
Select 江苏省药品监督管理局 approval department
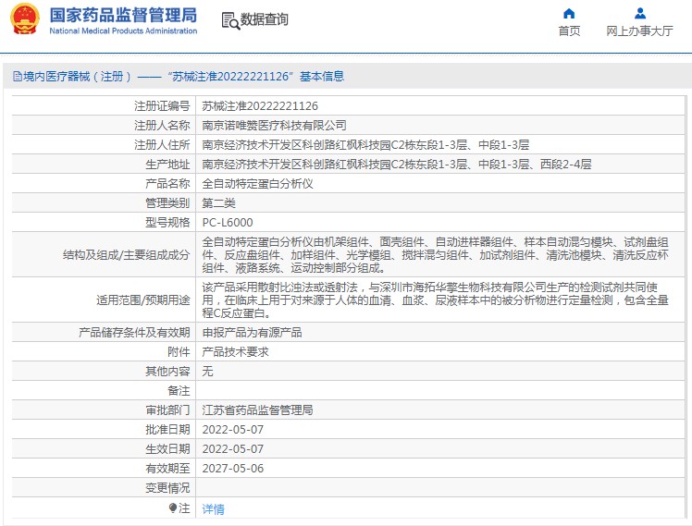(257, 410)
